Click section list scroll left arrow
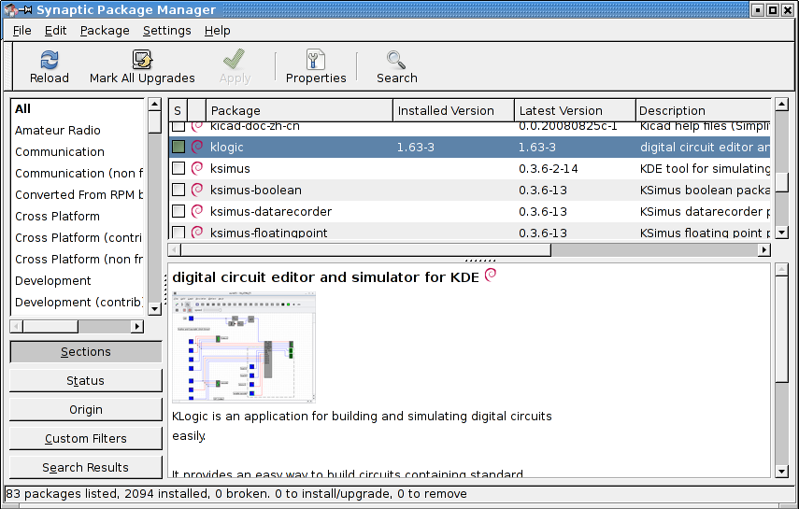799x509 pixels. pyautogui.click(x=16, y=326)
